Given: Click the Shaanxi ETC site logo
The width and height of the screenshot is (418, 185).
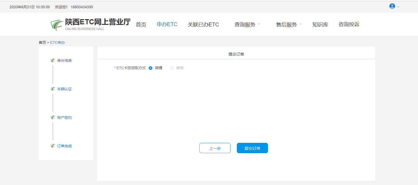Looking at the screenshot, I should coord(57,25).
